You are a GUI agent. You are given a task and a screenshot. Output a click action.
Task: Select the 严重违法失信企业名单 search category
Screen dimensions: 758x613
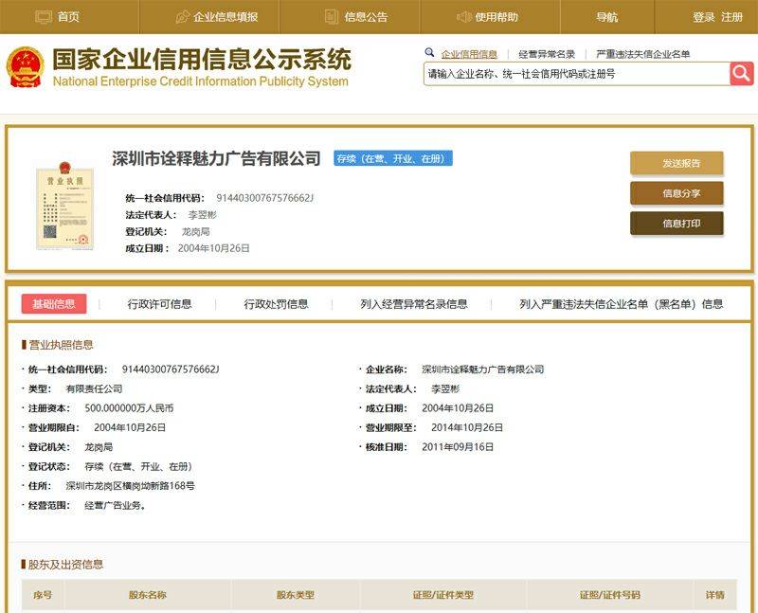click(643, 54)
